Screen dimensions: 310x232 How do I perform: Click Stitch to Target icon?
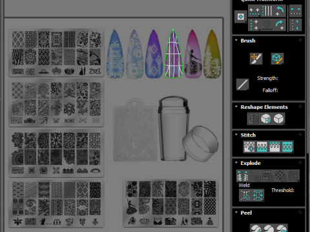[x=249, y=147]
